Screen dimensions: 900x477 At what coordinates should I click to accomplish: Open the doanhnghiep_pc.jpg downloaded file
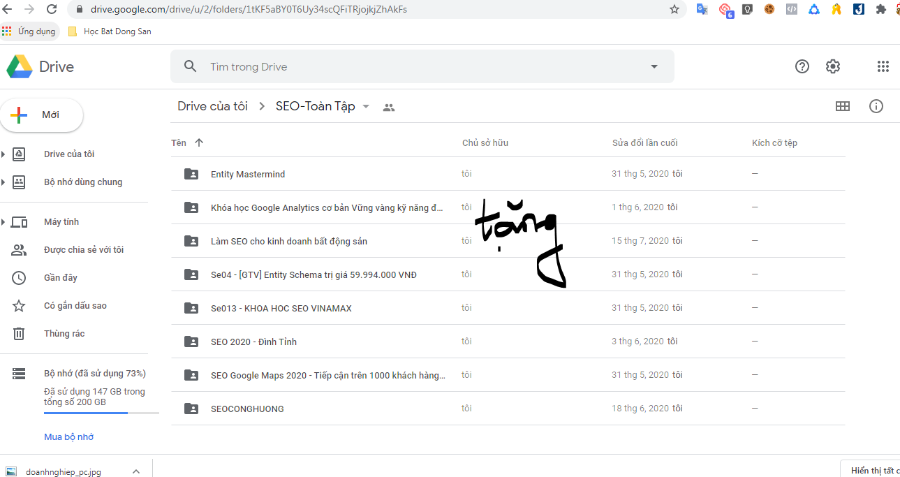click(x=64, y=471)
